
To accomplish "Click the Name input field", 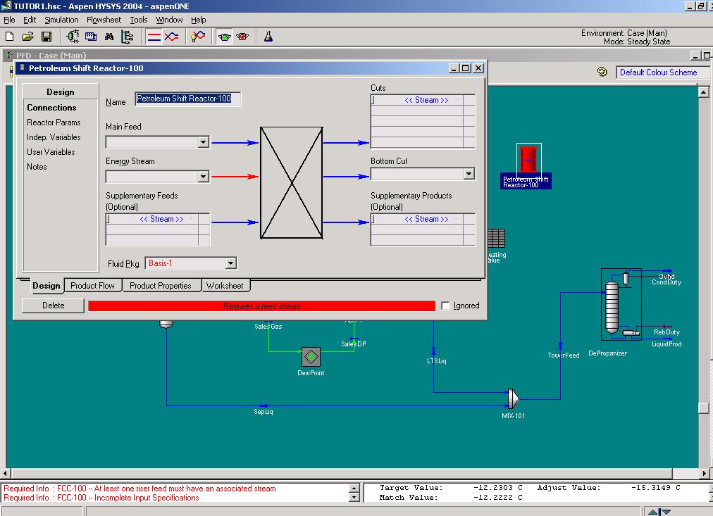I will 188,99.
